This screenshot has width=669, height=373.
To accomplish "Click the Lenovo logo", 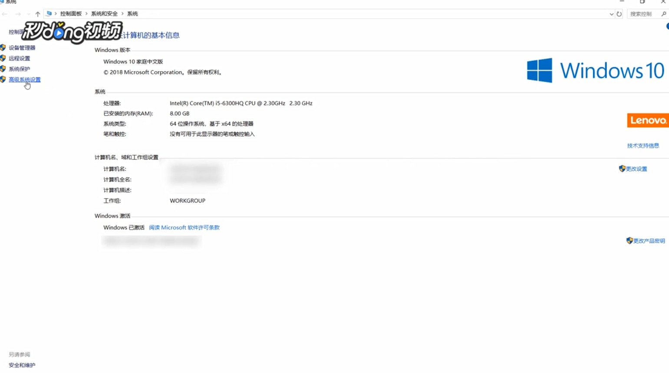I will pos(648,120).
